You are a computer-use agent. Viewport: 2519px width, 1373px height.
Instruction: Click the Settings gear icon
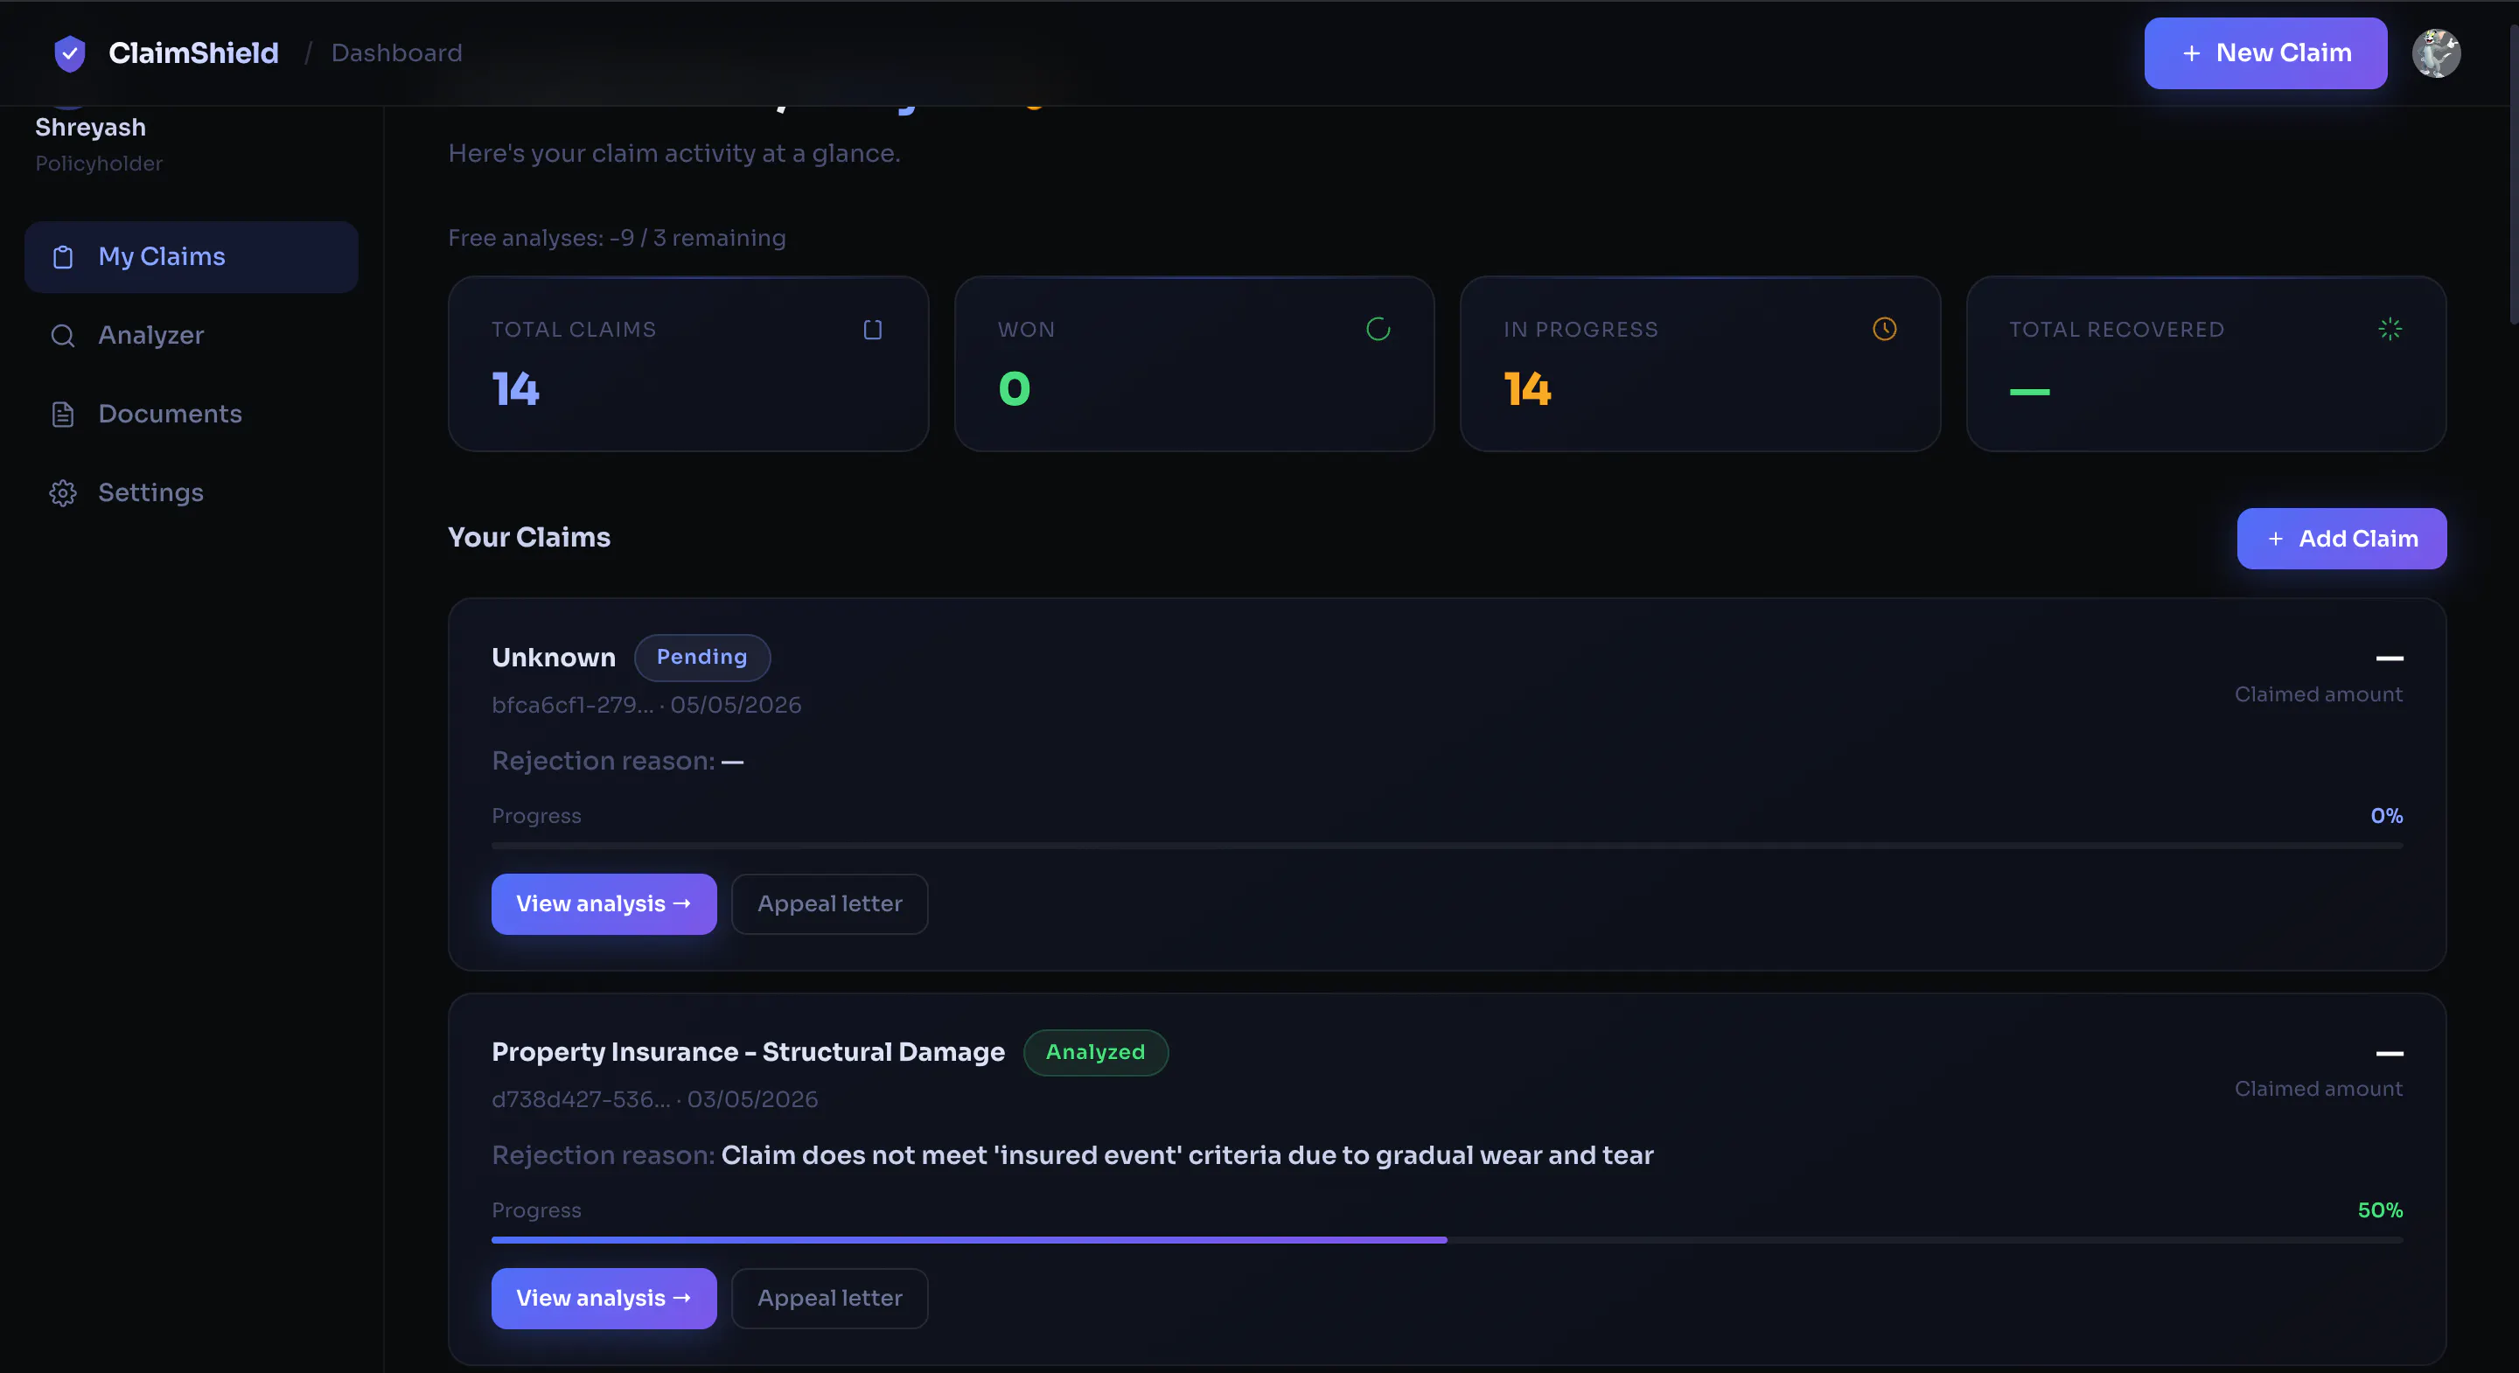pyautogui.click(x=63, y=493)
